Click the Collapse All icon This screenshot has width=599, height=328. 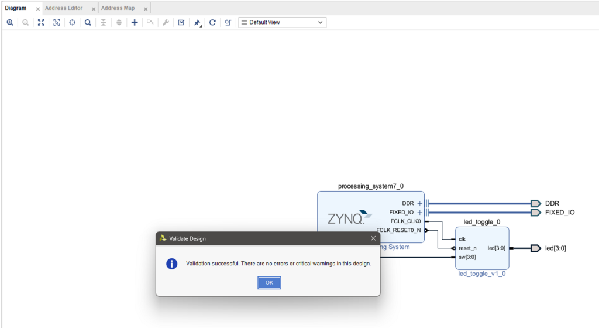pyautogui.click(x=104, y=23)
